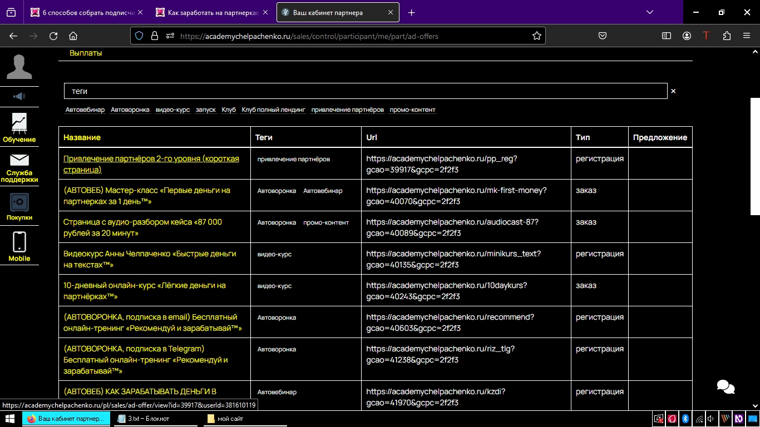Open offer Видеокурс Быстрые деньги на текстах
Screen dimensions: 760x427
(150, 259)
